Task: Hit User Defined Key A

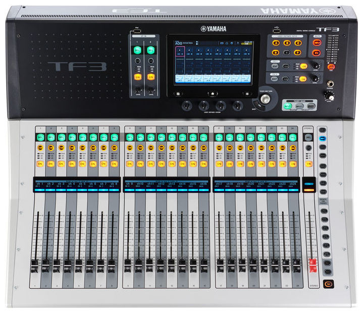Action: pyautogui.click(x=276, y=43)
